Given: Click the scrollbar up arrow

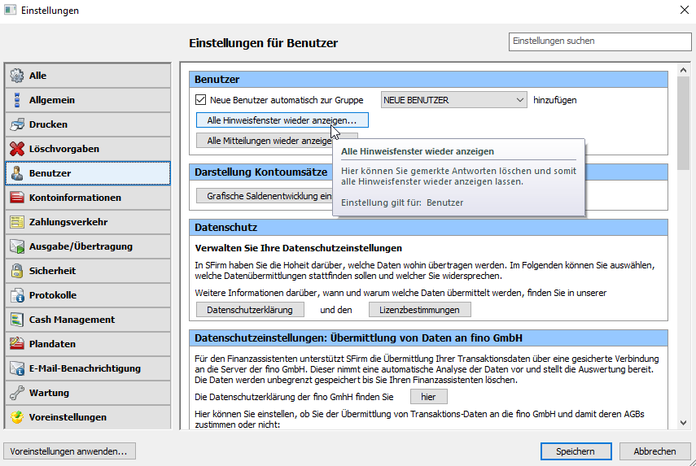Looking at the screenshot, I should point(683,70).
